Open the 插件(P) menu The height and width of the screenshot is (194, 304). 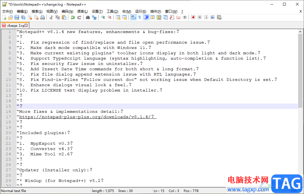click(156, 11)
